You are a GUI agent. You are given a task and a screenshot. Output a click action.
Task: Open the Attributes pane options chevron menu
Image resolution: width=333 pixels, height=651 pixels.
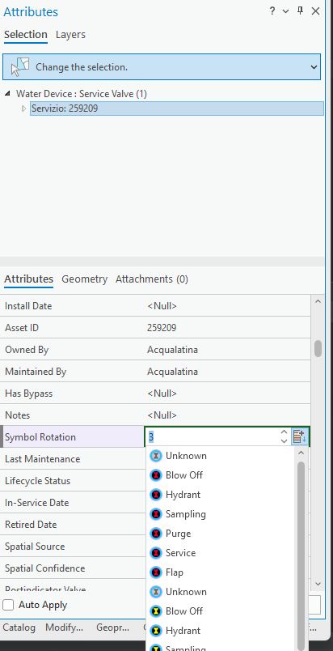[x=286, y=11]
